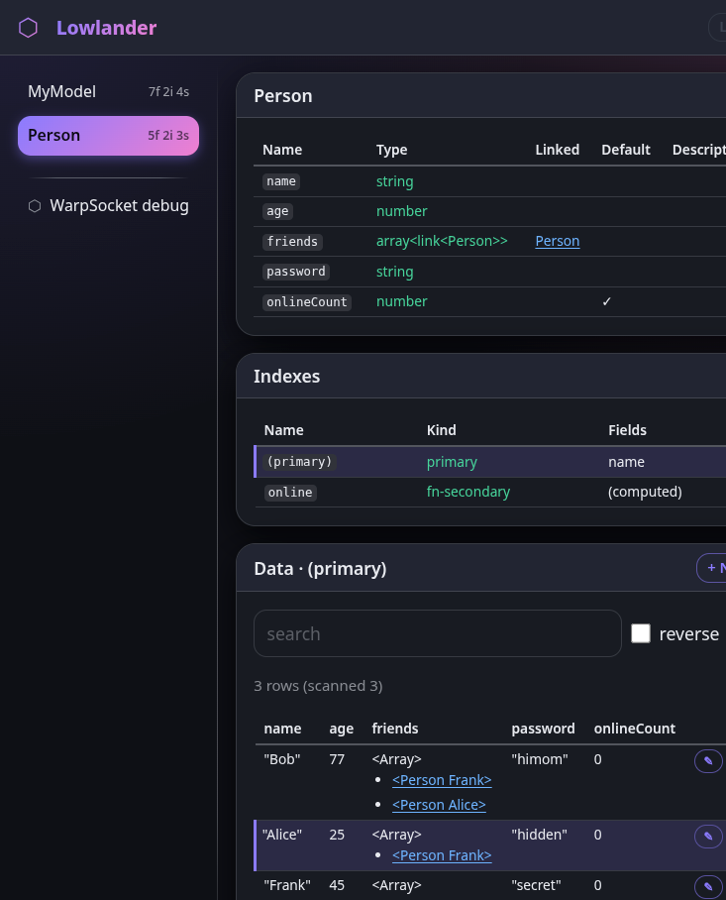This screenshot has width=726, height=900.
Task: Select the (primary) index row
Action: pyautogui.click(x=490, y=462)
